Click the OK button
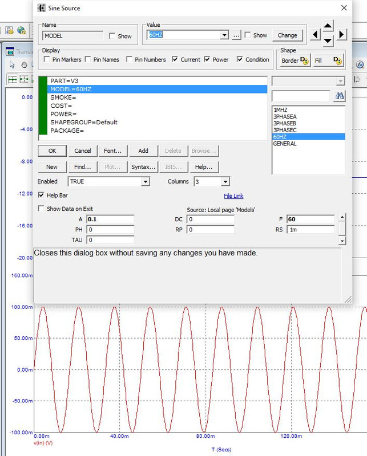Viewport: 367px width, 456px height. point(52,151)
